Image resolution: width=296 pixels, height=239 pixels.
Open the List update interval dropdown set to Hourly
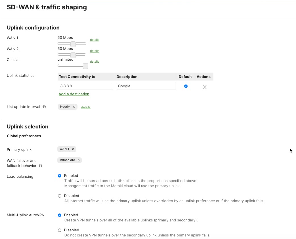[x=68, y=107]
